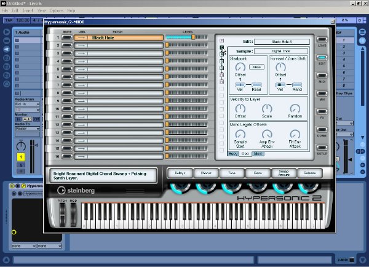
Task: Adjust Velocity to Layer Scale knob
Action: pos(267,108)
